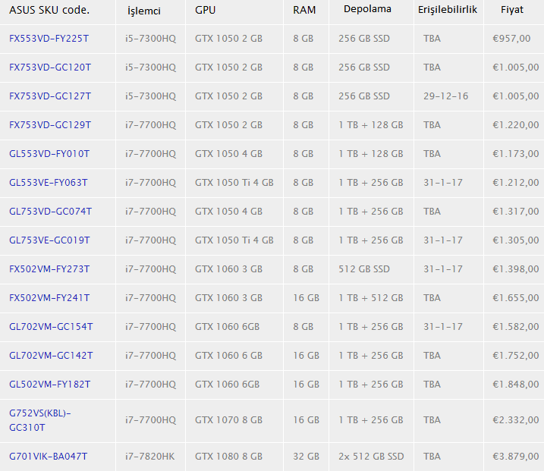
Task: Click the 'İşlemci' column header
Action: point(144,11)
